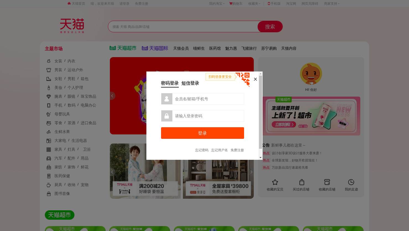Click 忘记密码 link
This screenshot has width=409, height=231.
click(x=202, y=150)
